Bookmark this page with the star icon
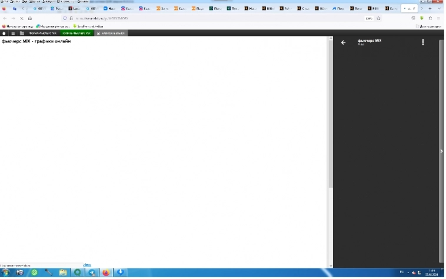 coord(378,18)
